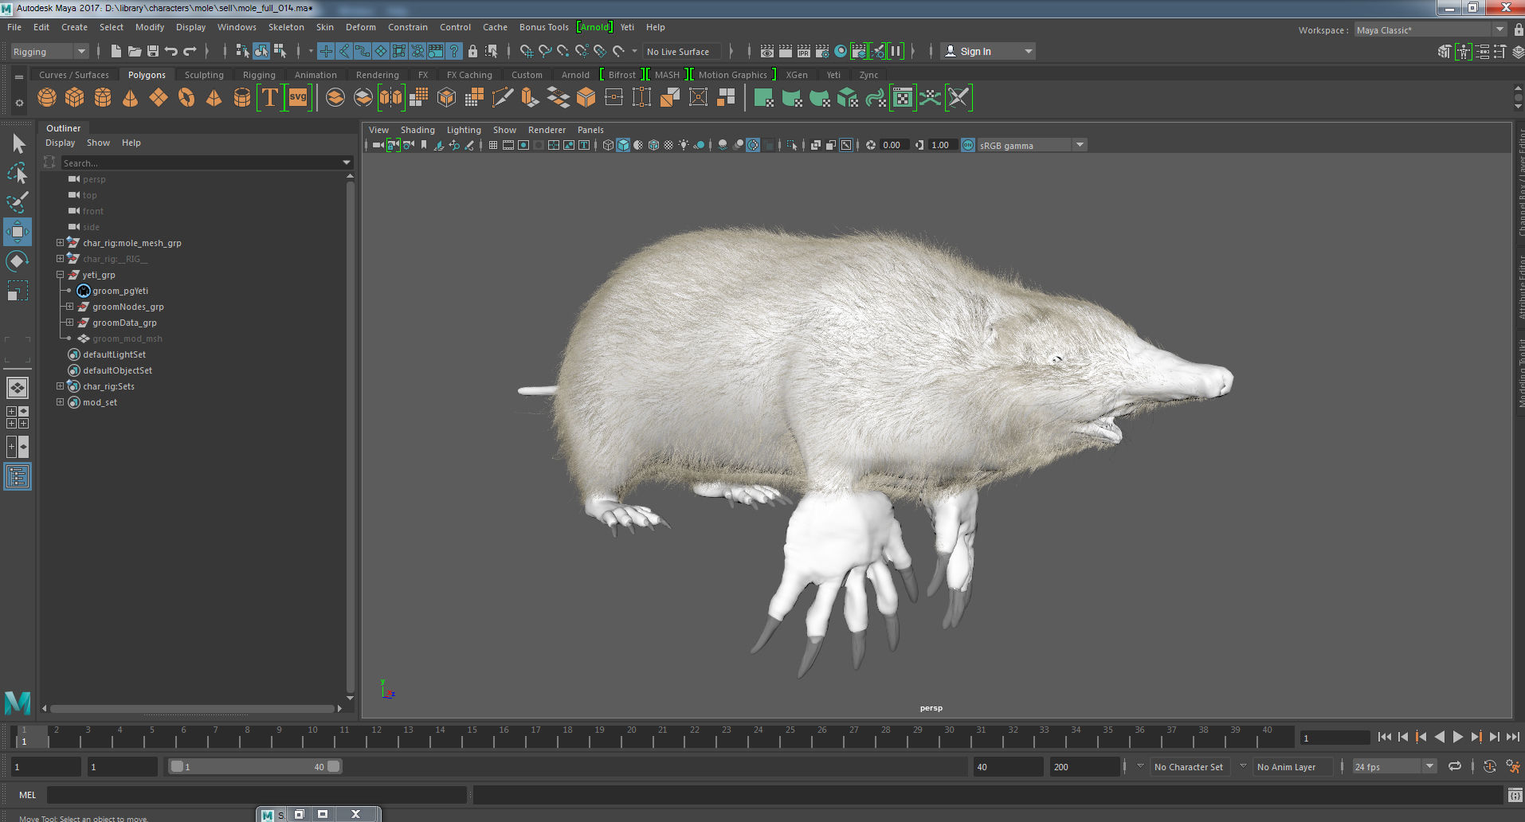Click the No Character Set button

tap(1188, 767)
